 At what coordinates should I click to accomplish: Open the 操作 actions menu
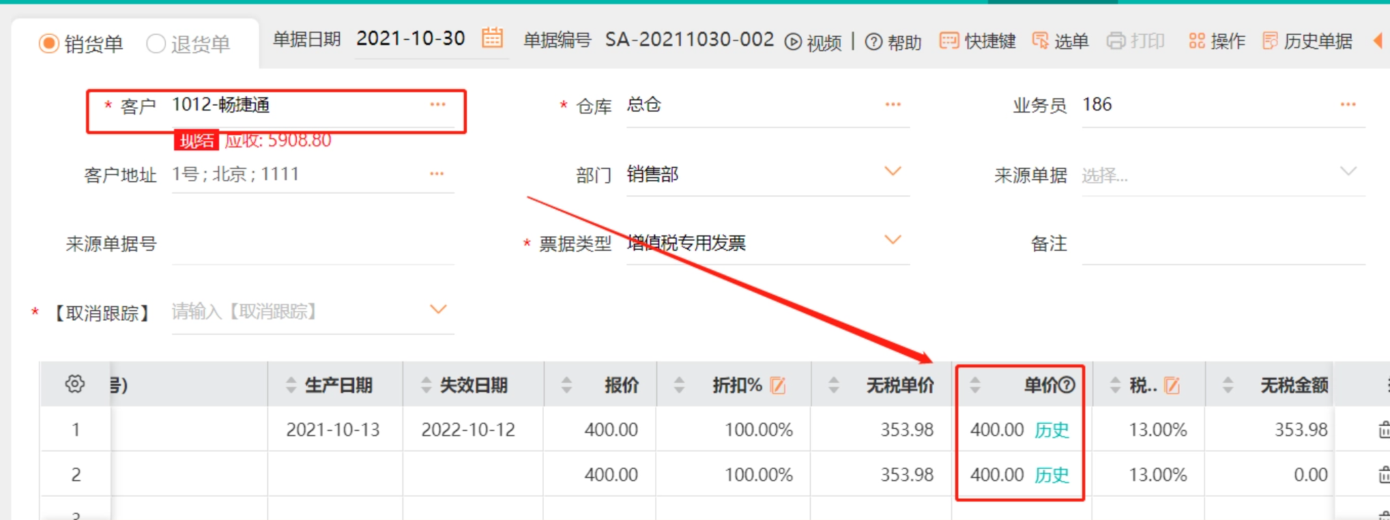[x=1217, y=42]
